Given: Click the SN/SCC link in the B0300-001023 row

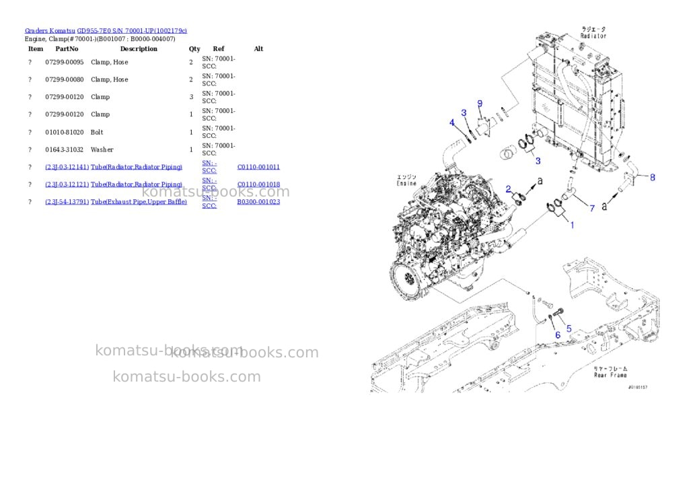Looking at the screenshot, I should [x=209, y=202].
